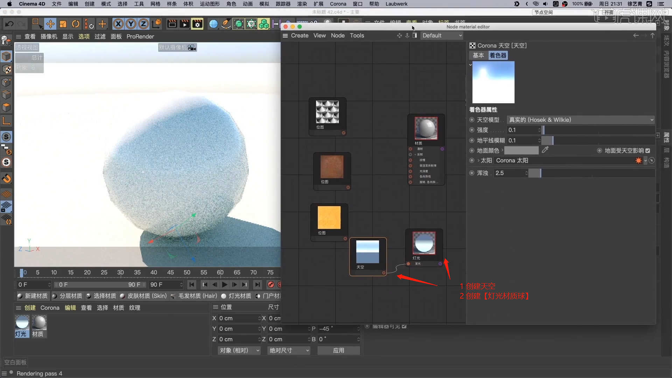Click the 地平线模糊 slider
This screenshot has width=672, height=378.
click(598, 140)
